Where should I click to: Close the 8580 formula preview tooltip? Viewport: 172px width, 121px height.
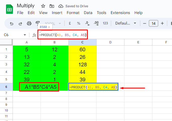point(49,27)
